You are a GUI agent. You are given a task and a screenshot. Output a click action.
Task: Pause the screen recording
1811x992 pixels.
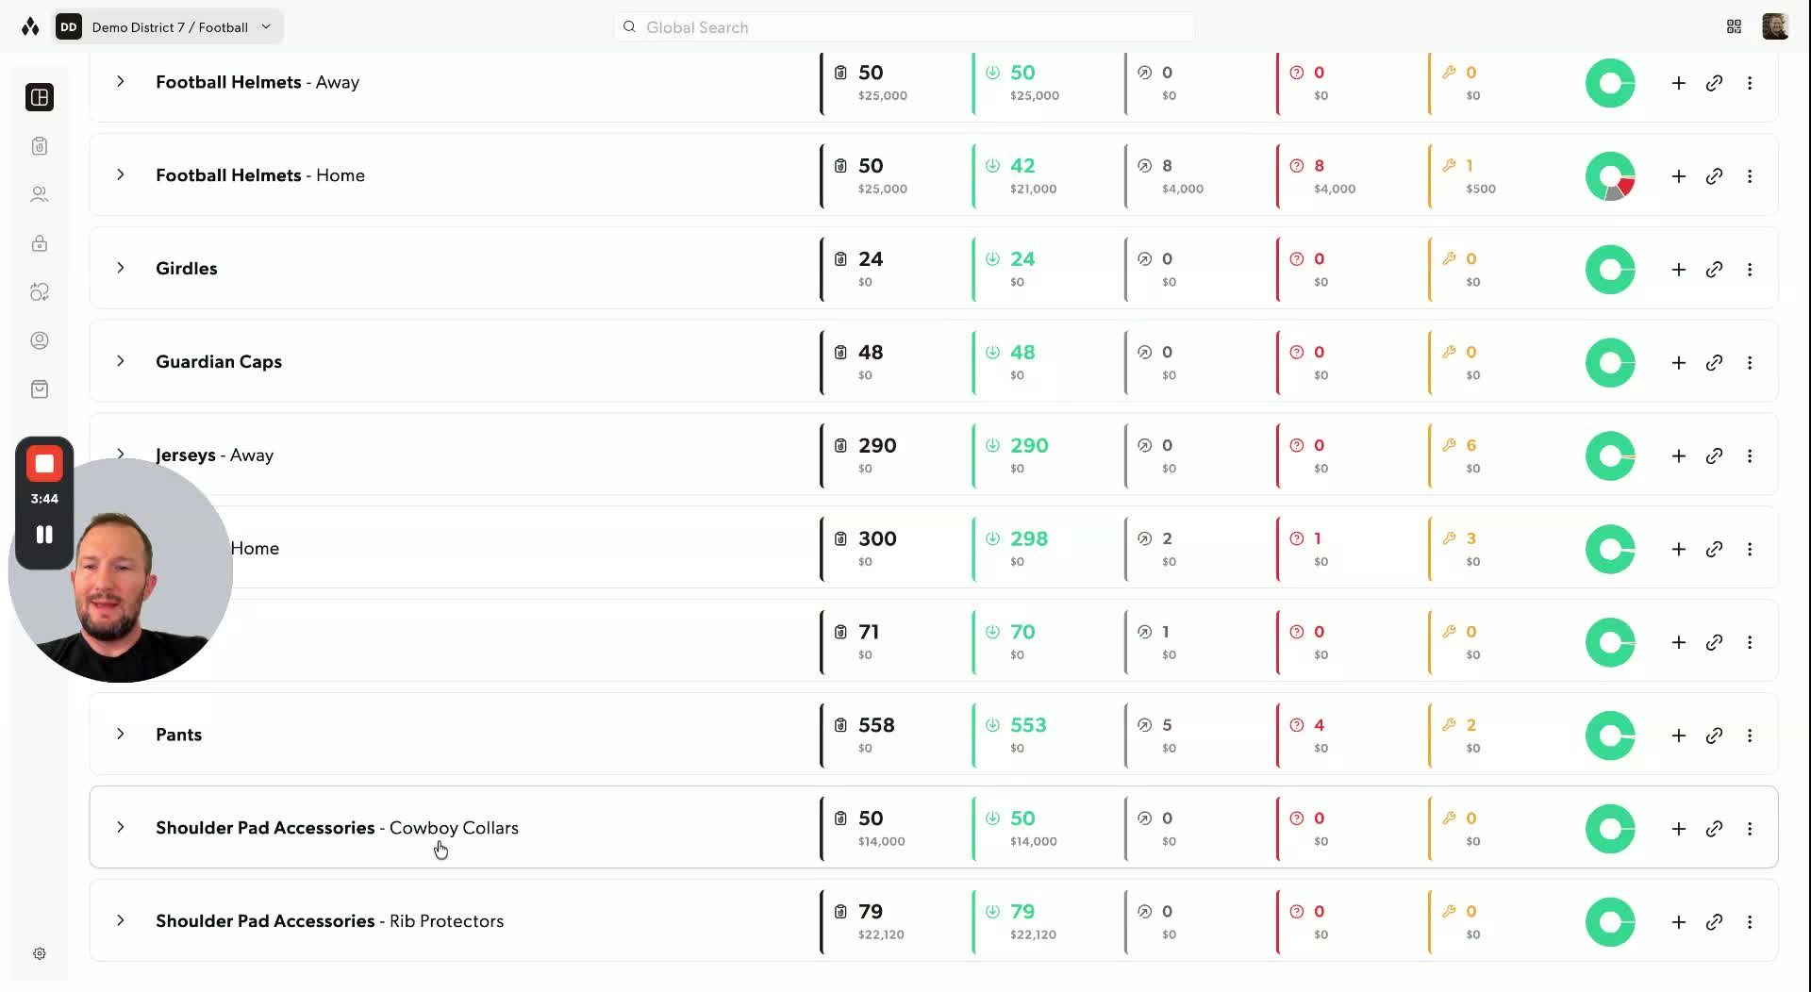(44, 535)
